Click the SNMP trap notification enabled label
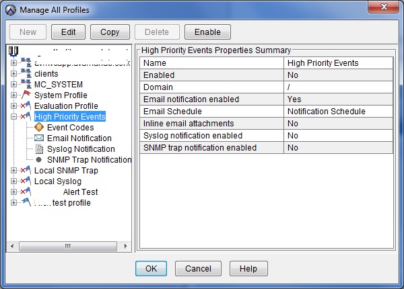Screen dimensions: 404x289 pos(200,148)
